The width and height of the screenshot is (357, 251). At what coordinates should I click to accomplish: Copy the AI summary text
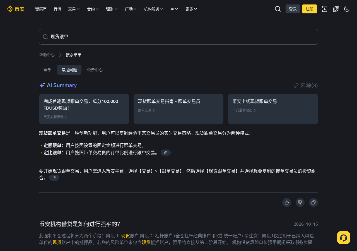313,202
